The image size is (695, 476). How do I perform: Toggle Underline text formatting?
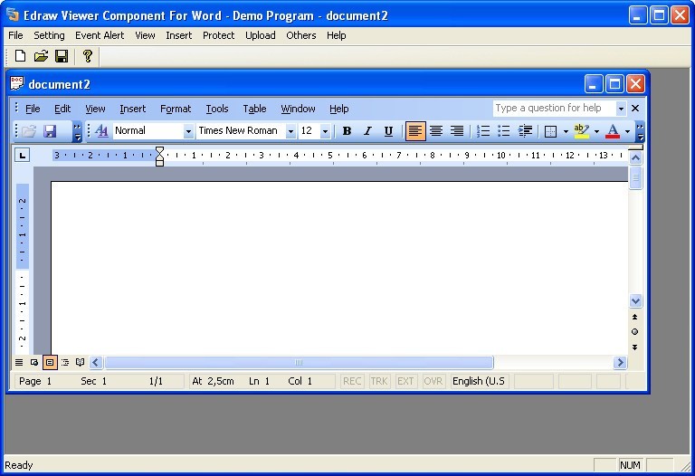388,131
